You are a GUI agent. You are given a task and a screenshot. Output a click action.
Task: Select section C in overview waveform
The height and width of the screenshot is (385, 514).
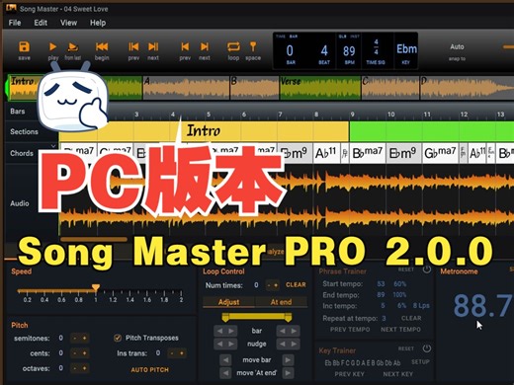point(390,88)
